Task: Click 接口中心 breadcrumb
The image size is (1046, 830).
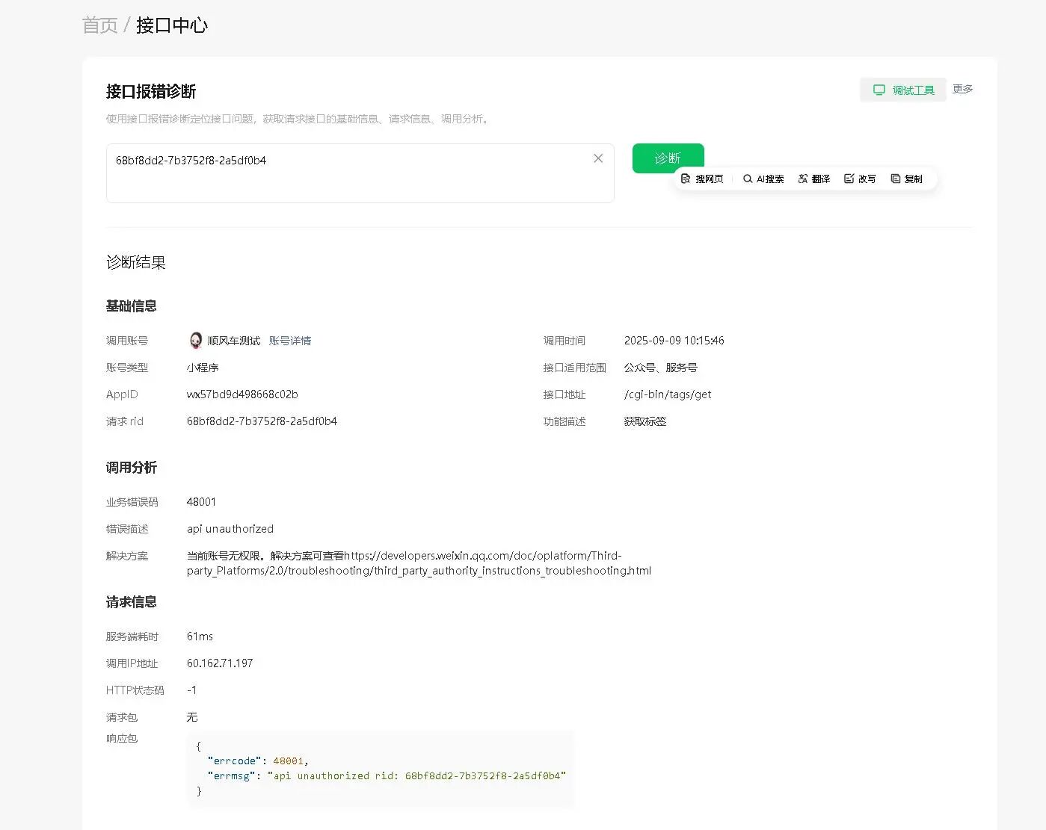Action: pyautogui.click(x=172, y=25)
